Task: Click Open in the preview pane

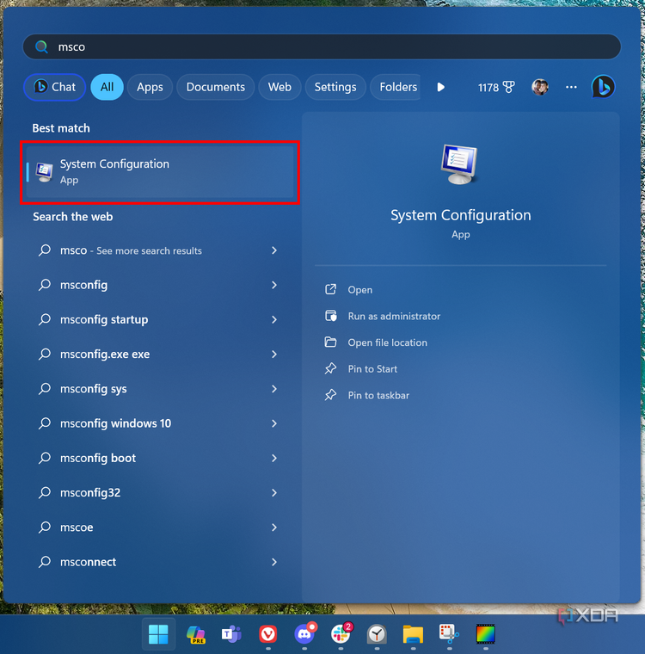Action: pos(359,290)
